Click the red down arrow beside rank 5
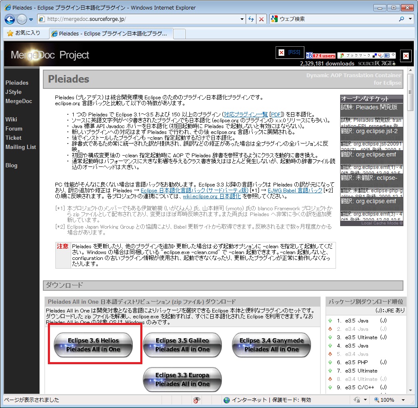This screenshot has width=418, height=408. (x=330, y=354)
